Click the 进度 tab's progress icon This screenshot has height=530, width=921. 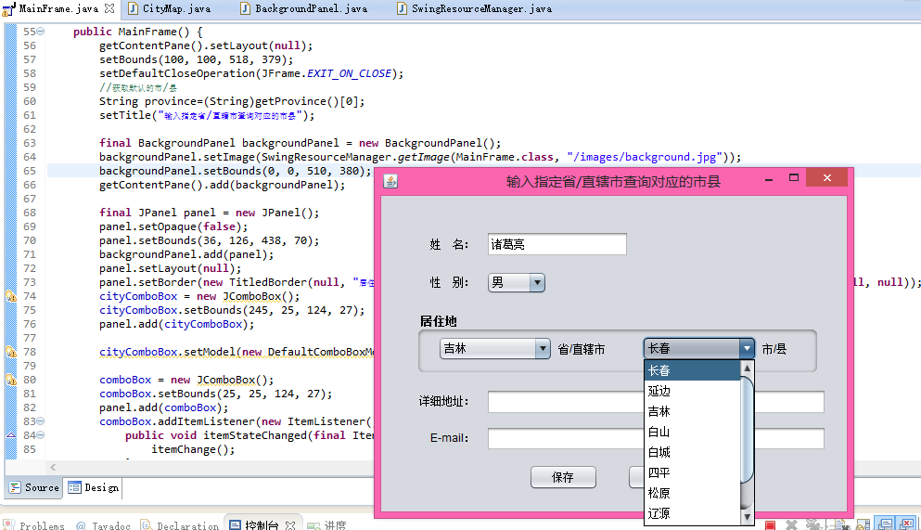point(313,526)
